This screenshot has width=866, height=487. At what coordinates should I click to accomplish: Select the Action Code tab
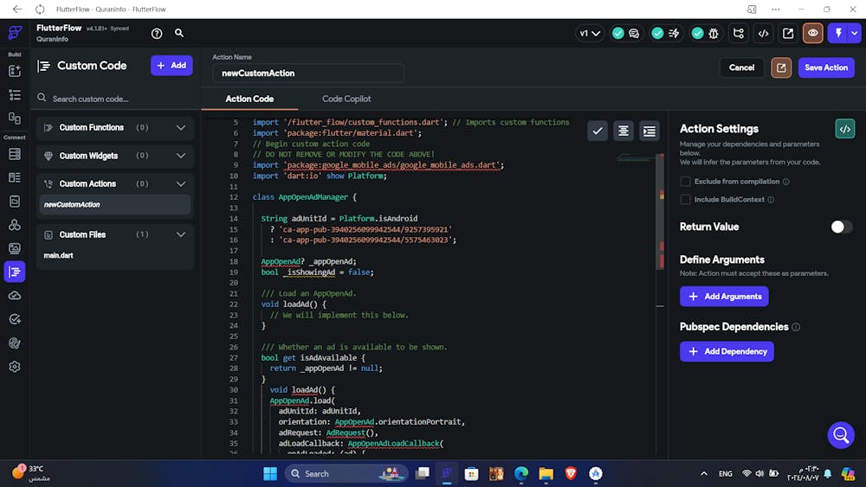[249, 99]
